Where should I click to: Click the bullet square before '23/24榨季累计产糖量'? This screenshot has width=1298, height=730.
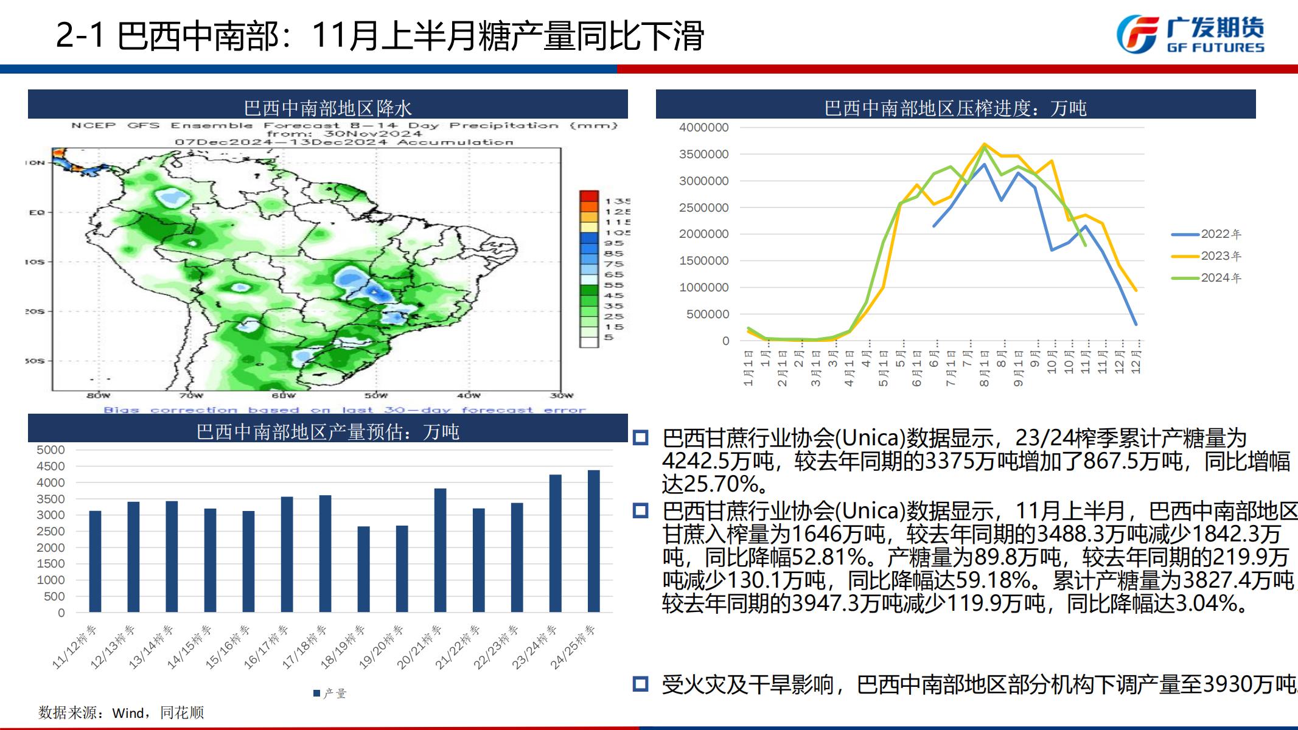click(x=641, y=437)
